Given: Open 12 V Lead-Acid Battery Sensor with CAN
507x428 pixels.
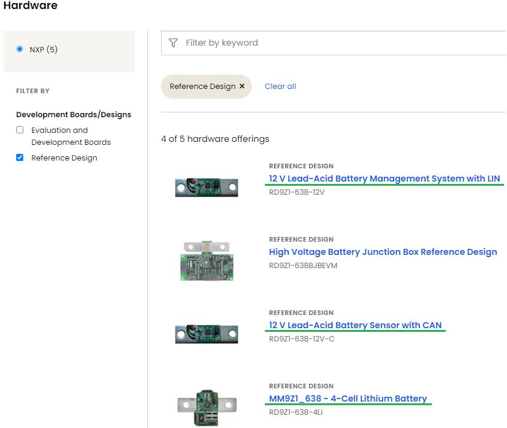Looking at the screenshot, I should pyautogui.click(x=355, y=325).
